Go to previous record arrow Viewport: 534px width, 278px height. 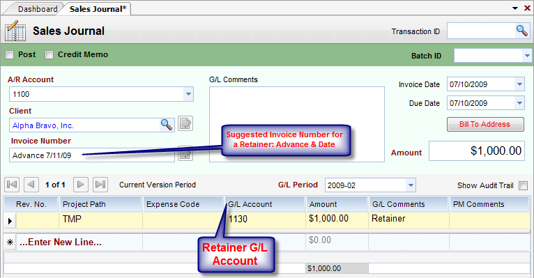(31, 185)
